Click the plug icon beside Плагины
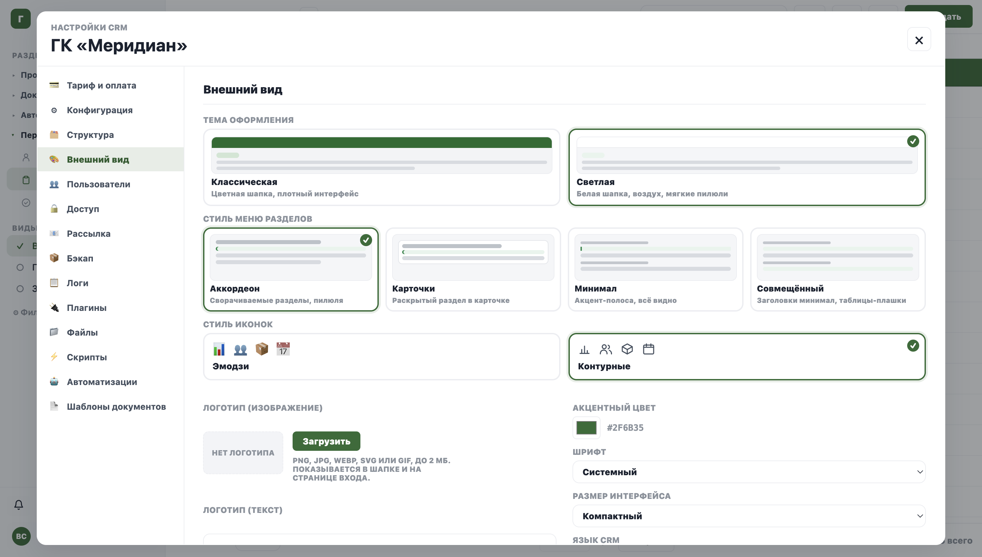 [x=54, y=307]
